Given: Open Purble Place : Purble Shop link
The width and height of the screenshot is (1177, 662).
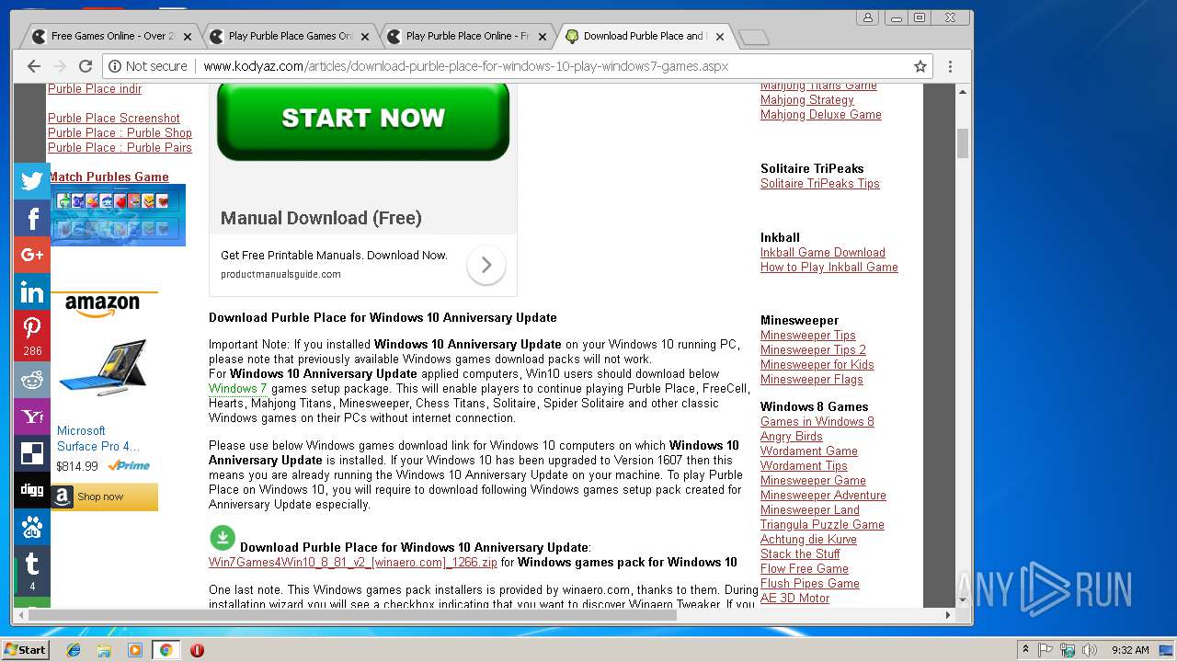Looking at the screenshot, I should [x=120, y=133].
